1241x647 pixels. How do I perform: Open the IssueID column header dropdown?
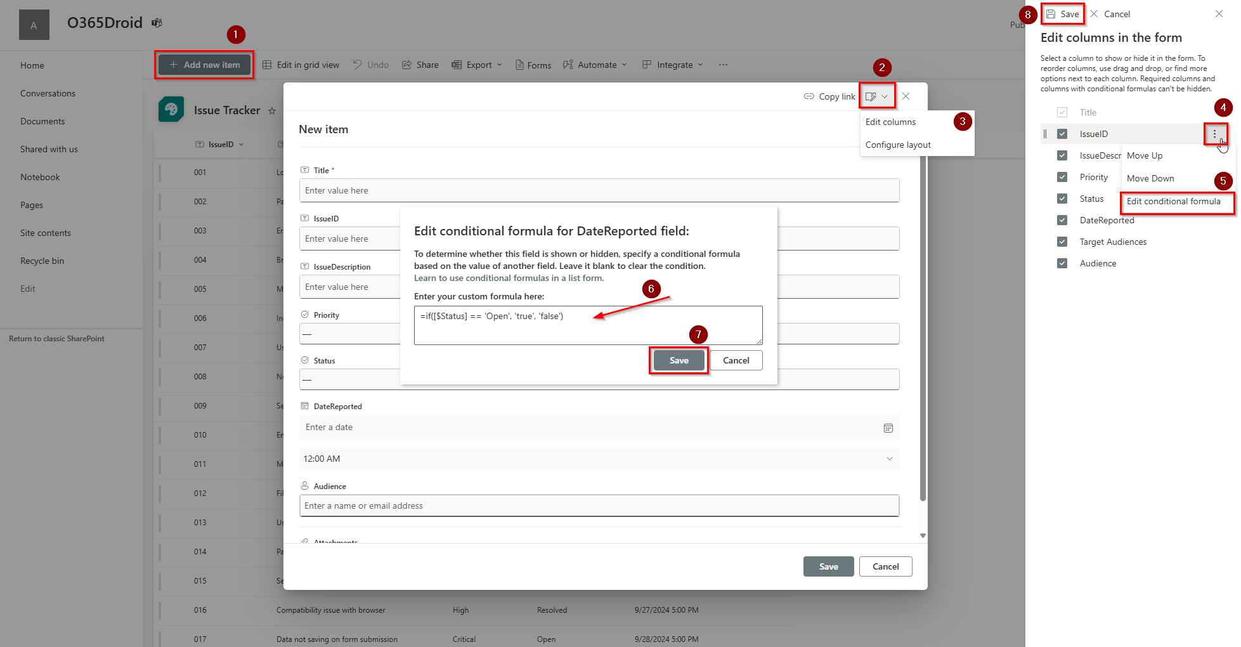click(242, 144)
